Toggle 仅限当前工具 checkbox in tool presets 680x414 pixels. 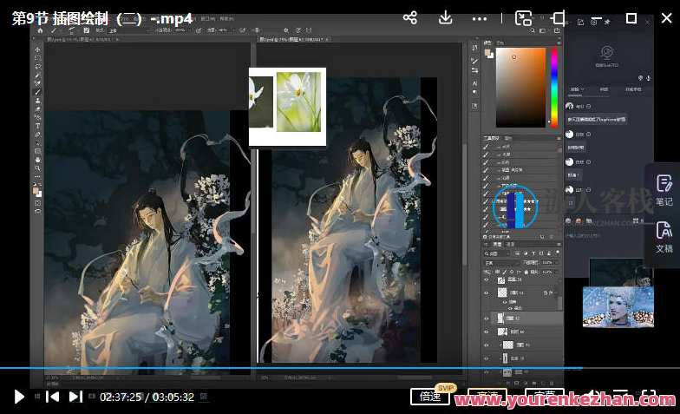click(x=486, y=237)
